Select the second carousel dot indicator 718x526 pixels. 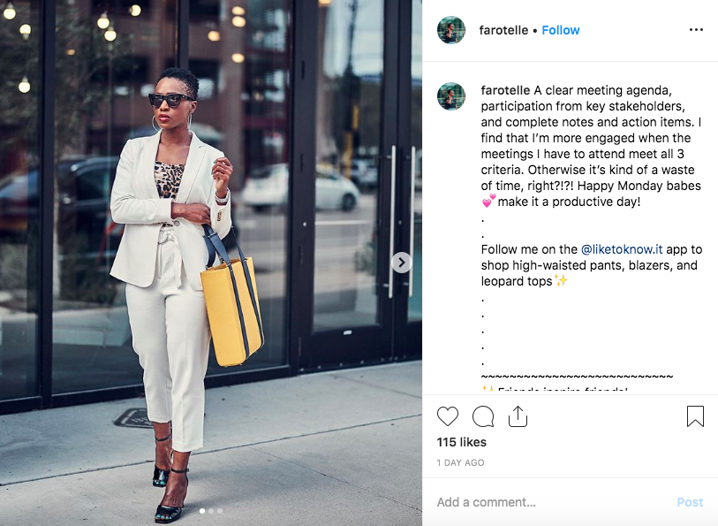point(211,510)
